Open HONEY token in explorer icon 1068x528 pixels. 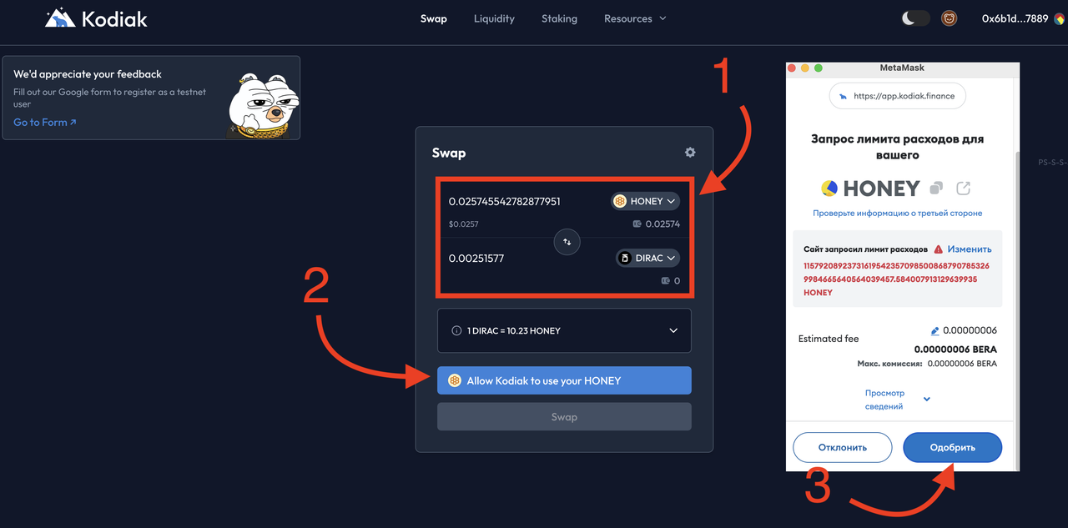click(x=964, y=189)
